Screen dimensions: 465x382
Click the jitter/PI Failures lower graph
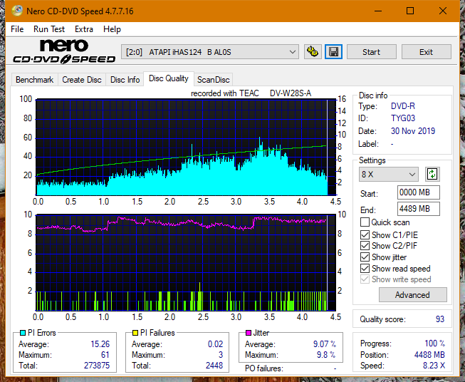pos(186,262)
